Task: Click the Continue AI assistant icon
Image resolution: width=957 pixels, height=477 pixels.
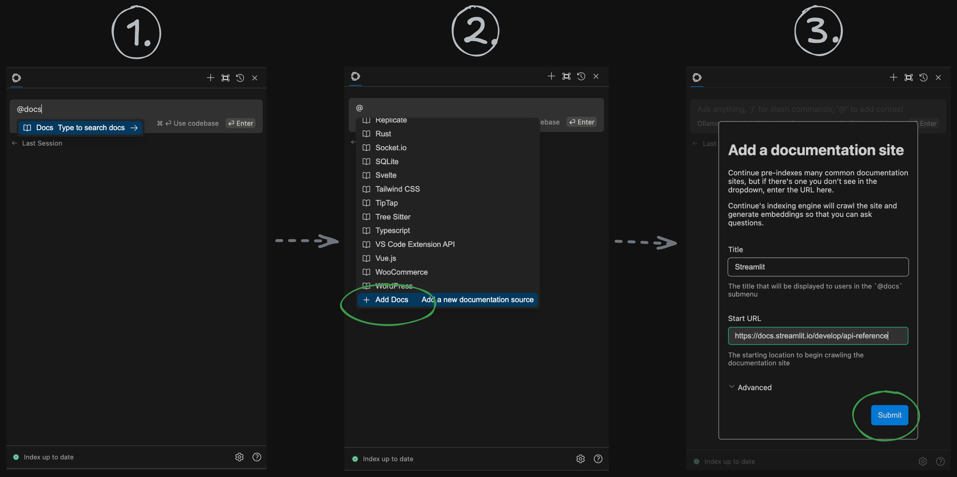Action: 16,77
